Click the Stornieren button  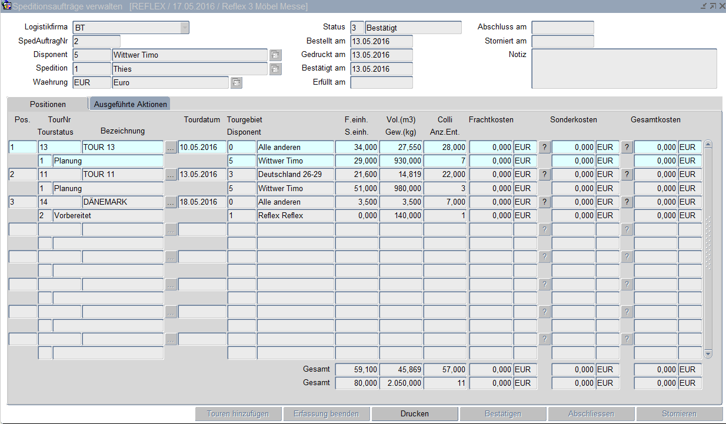(x=679, y=413)
